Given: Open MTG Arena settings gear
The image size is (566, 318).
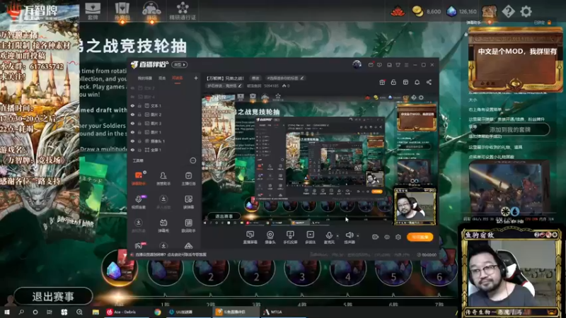Looking at the screenshot, I should pyautogui.click(x=526, y=11).
